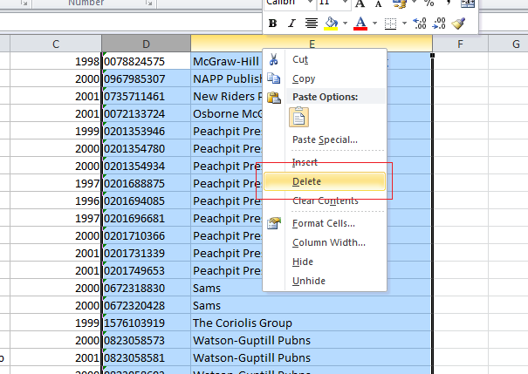Choose Copy from the context menu

pyautogui.click(x=304, y=78)
